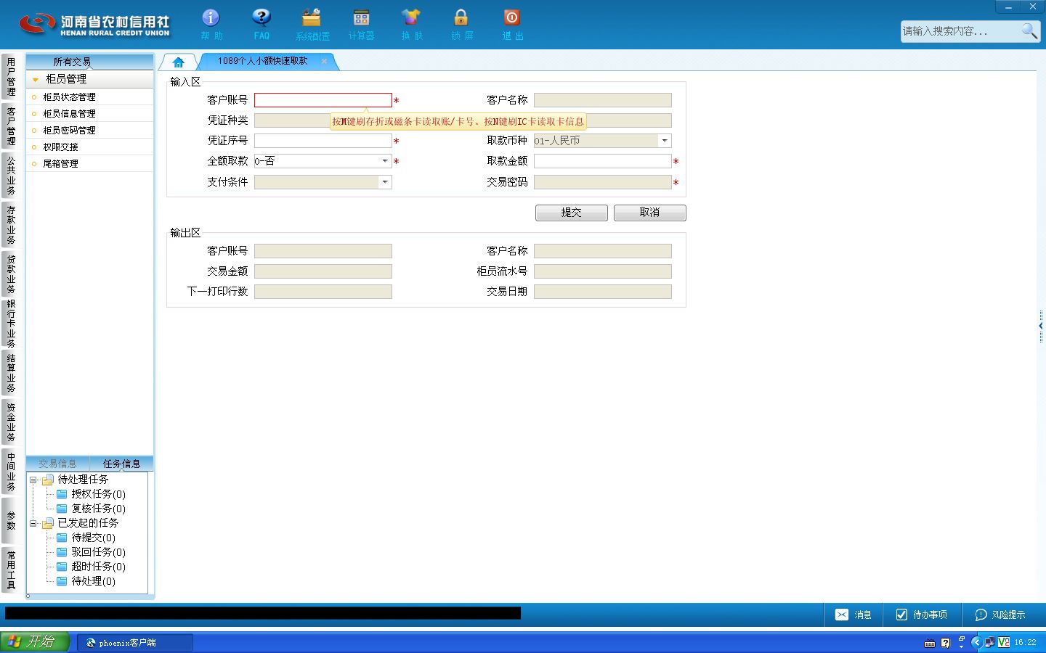Open the 常用工具 side tab
Viewport: 1046px width, 653px height.
click(10, 570)
